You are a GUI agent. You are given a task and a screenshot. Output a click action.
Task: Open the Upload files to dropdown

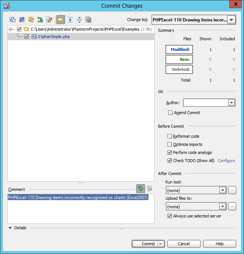click(x=223, y=206)
